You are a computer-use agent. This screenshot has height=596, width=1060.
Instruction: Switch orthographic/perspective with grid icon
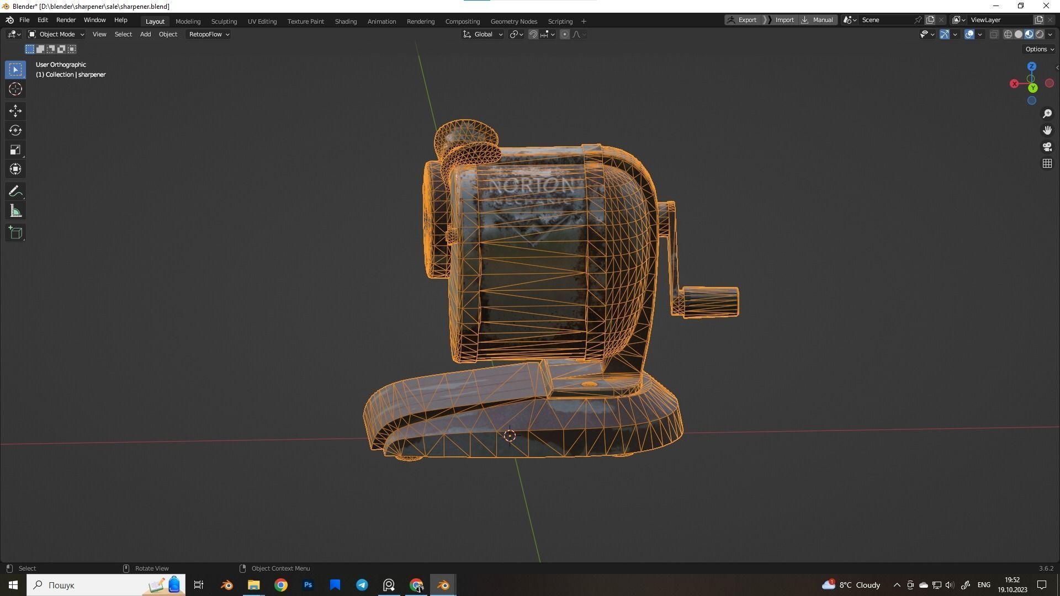pyautogui.click(x=1047, y=163)
